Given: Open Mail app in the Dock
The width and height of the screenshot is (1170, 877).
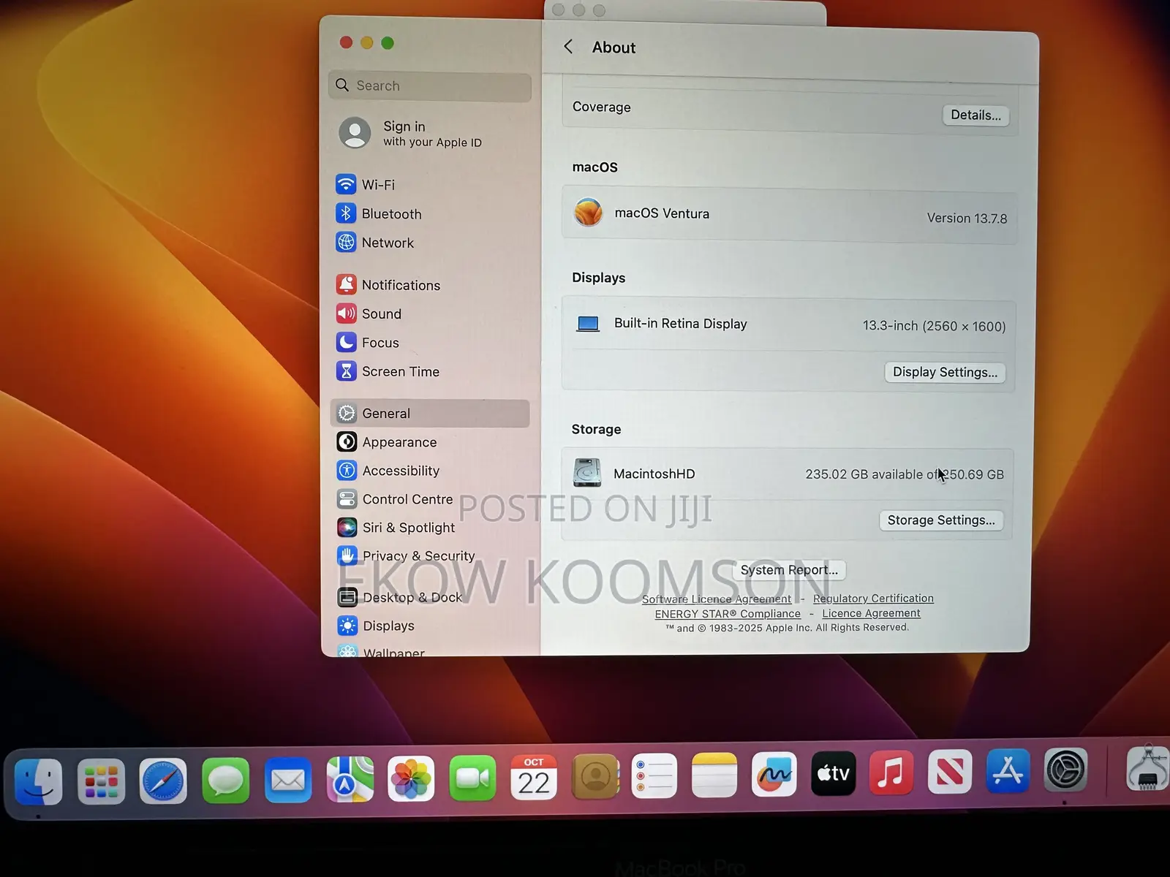Looking at the screenshot, I should [287, 780].
